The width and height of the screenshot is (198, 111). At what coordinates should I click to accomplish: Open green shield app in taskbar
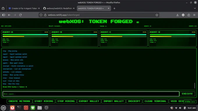click(x=33, y=108)
